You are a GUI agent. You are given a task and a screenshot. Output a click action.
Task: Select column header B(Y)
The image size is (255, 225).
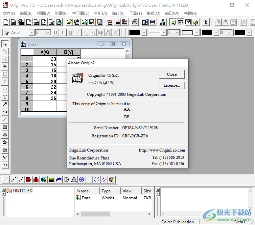pyautogui.click(x=68, y=52)
